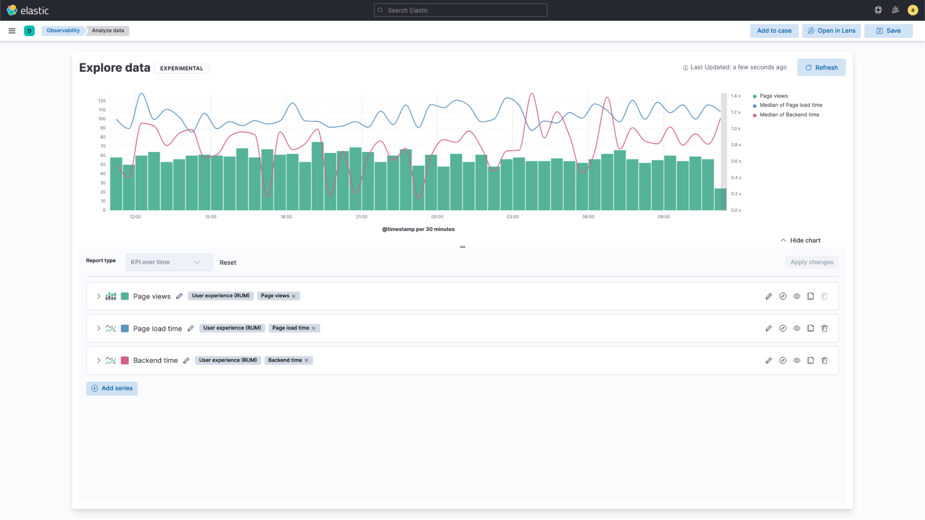Click the EXPERIMENTAL badge

point(181,68)
